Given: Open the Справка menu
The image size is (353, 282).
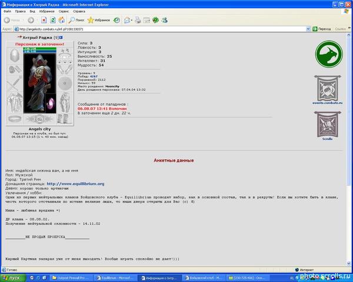Looking at the screenshot, I should click(79, 11).
